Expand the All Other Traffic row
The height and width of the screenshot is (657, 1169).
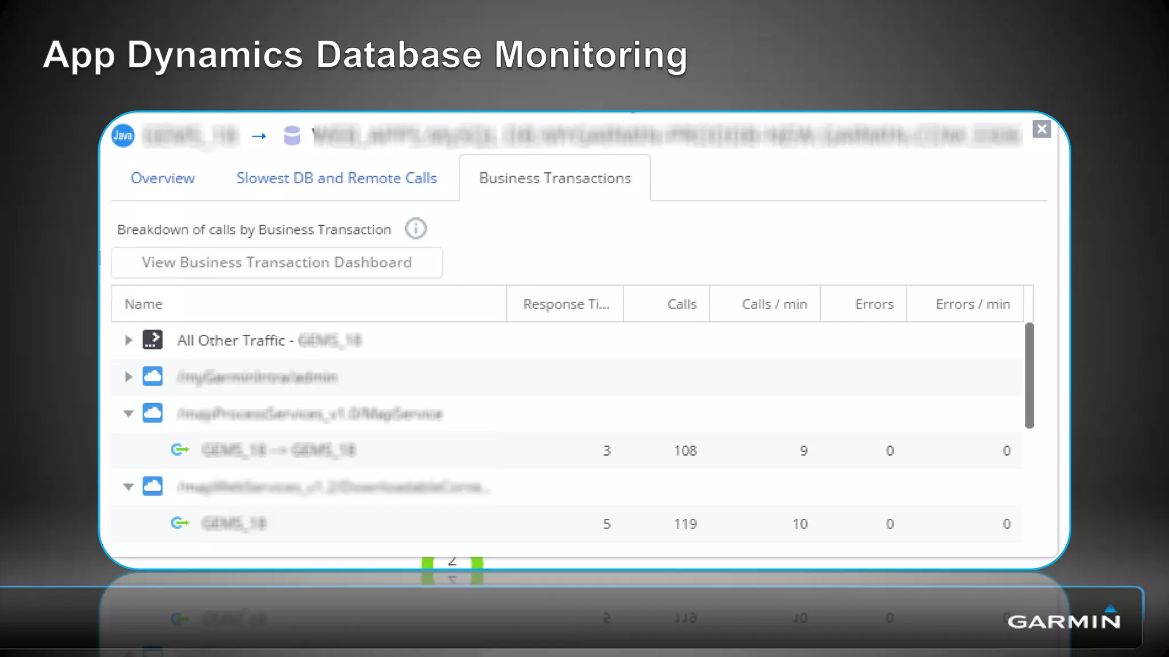click(x=128, y=340)
